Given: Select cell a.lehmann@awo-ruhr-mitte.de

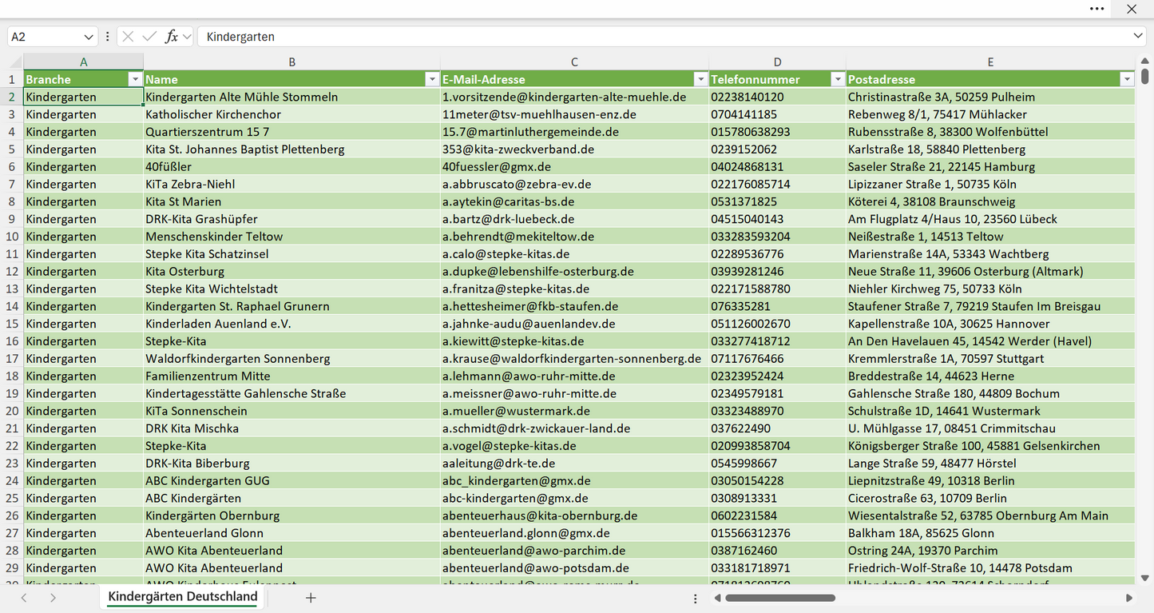Looking at the screenshot, I should pyautogui.click(x=574, y=376).
